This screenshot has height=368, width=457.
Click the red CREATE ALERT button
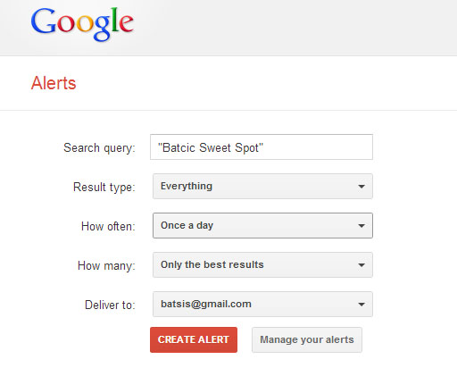194,339
